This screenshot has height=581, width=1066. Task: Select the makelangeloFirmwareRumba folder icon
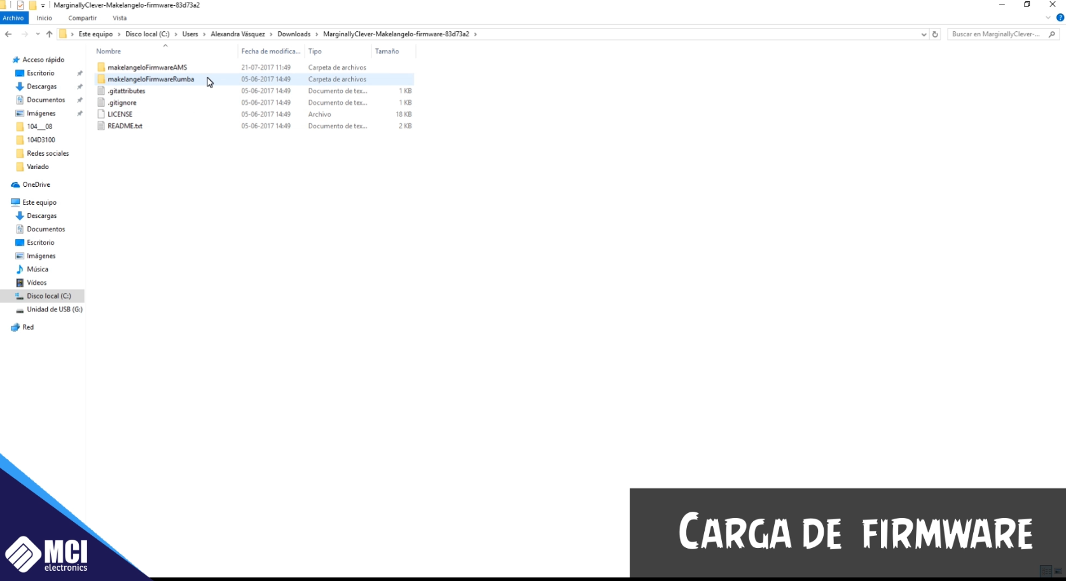(x=101, y=79)
